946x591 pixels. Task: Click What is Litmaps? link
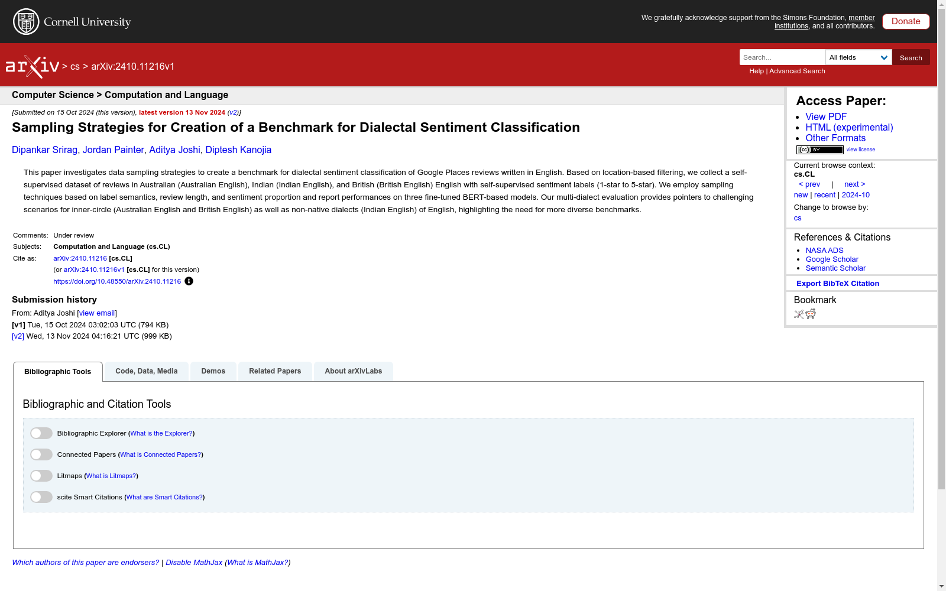tap(111, 476)
